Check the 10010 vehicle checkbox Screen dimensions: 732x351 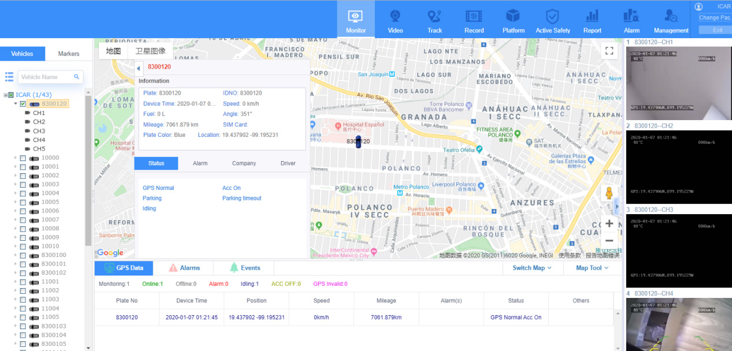click(23, 247)
